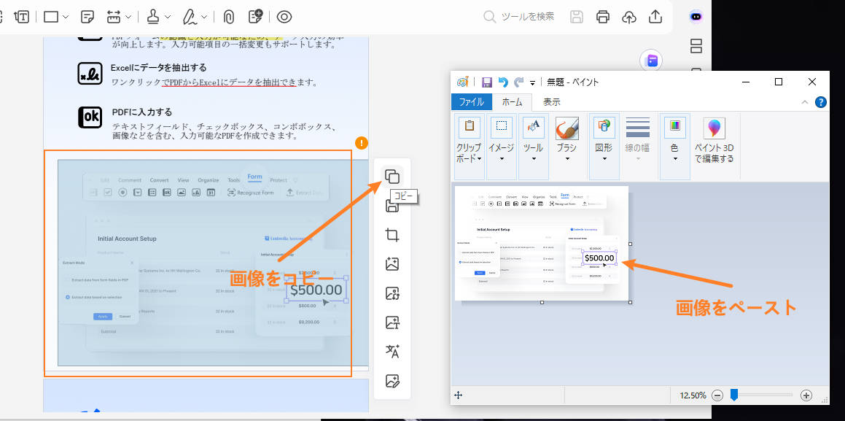This screenshot has height=421, width=845.
Task: Select the Stamp tool in the PDF toolbar
Action: tap(152, 16)
